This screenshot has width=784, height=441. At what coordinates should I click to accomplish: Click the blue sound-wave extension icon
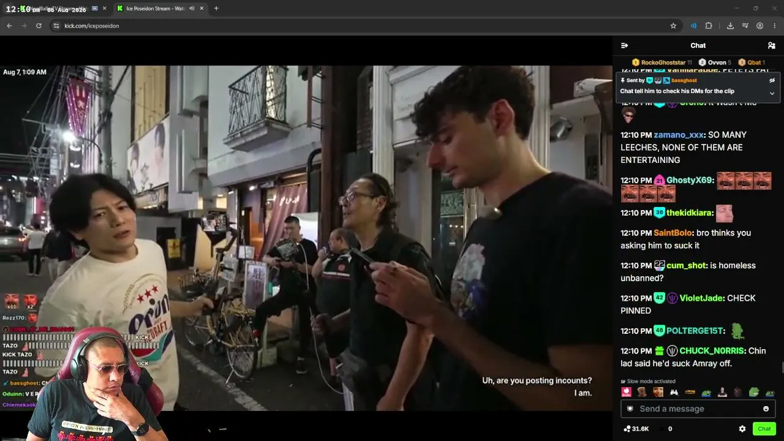point(693,26)
